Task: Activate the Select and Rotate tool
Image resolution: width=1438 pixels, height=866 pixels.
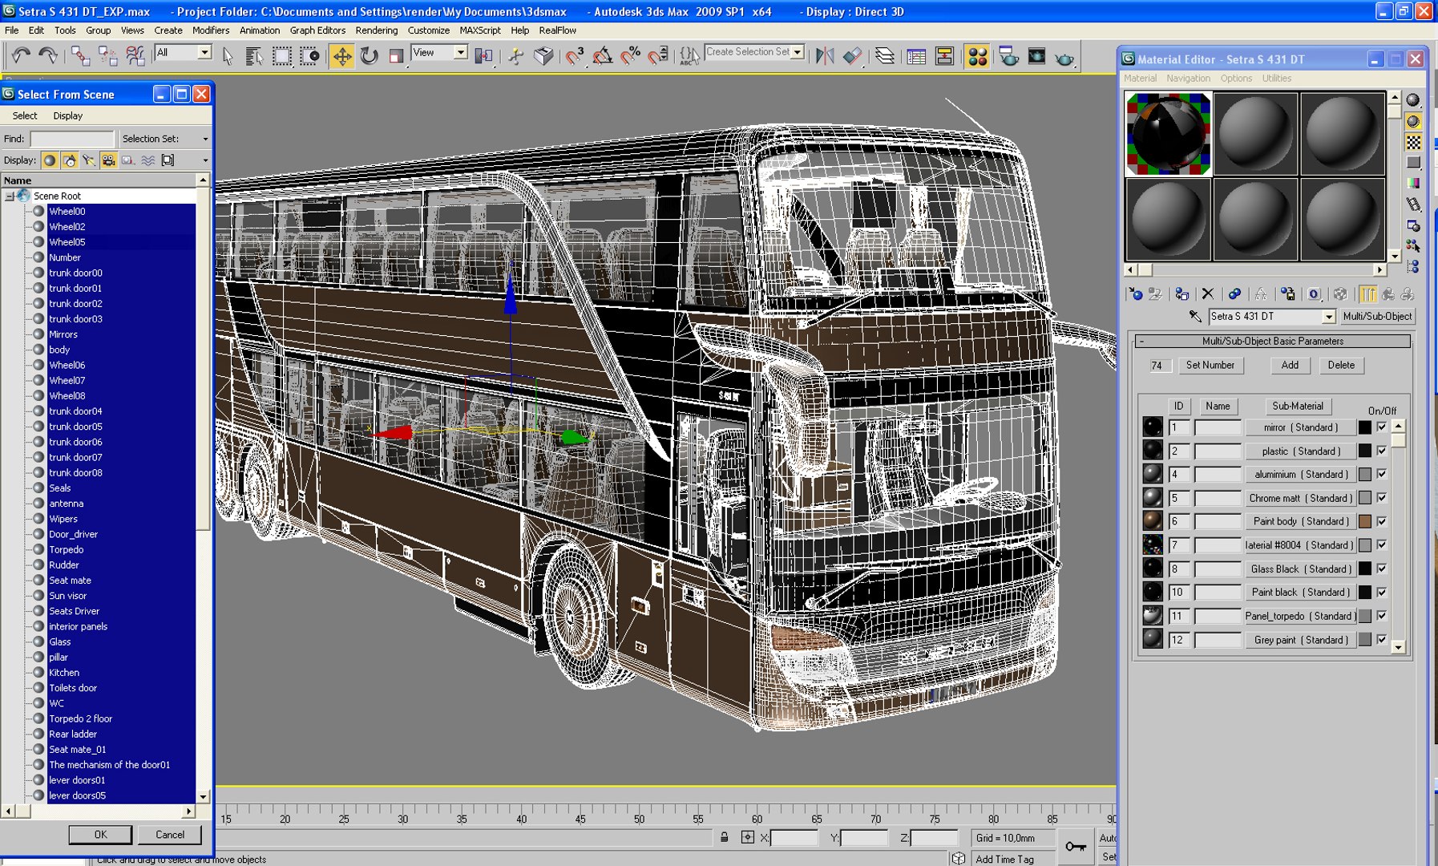Action: tap(369, 55)
